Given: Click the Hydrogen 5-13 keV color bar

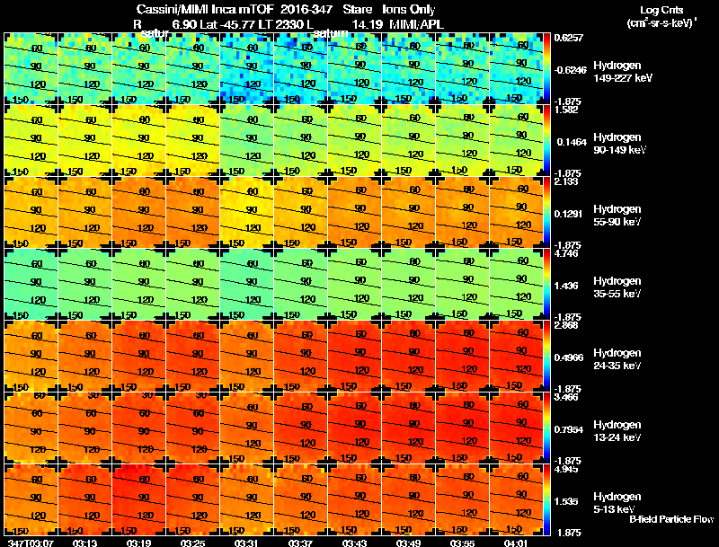Looking at the screenshot, I should point(546,500).
